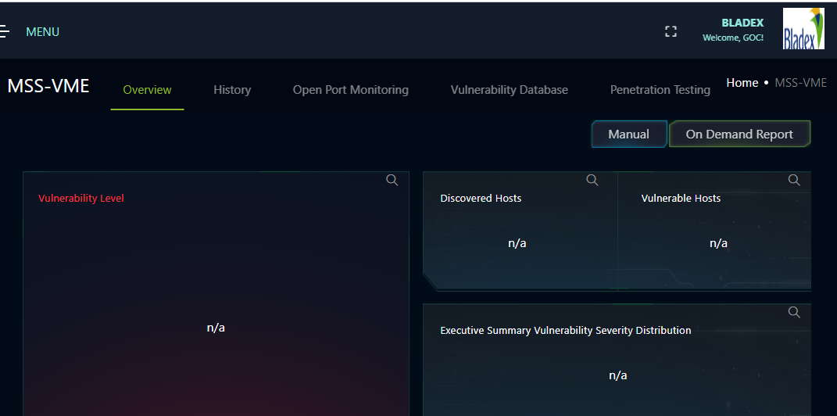Open magnifier on Vulnerability Level panel
This screenshot has width=837, height=416.
point(392,180)
